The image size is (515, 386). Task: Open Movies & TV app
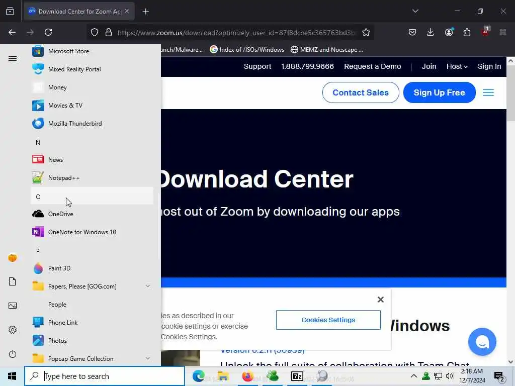(x=92, y=106)
